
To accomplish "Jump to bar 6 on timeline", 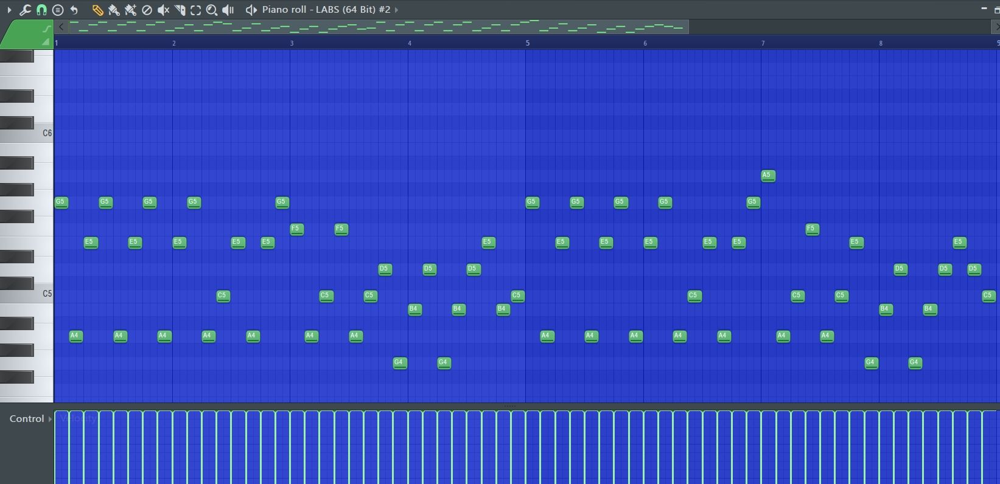I will pos(645,43).
